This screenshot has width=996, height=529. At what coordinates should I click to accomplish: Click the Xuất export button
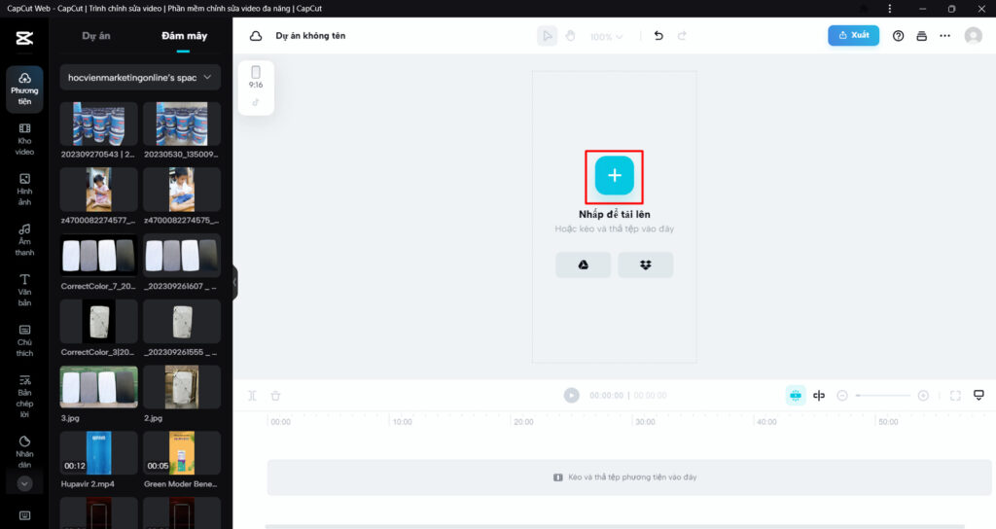853,35
